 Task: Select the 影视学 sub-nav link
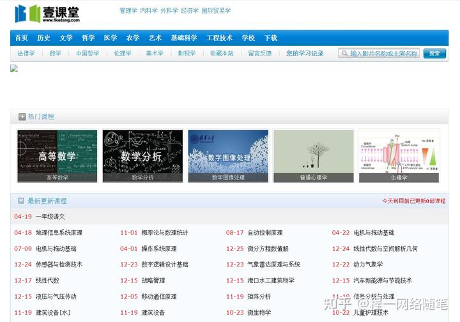click(187, 54)
